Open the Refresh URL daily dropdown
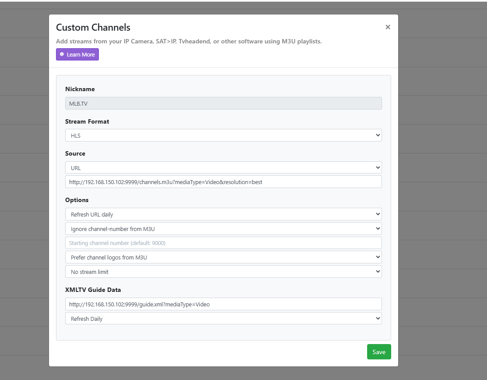The height and width of the screenshot is (380, 487). click(223, 214)
